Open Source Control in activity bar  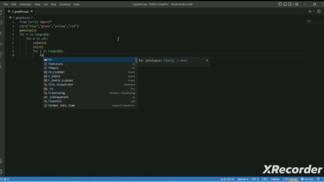click(x=1, y=33)
